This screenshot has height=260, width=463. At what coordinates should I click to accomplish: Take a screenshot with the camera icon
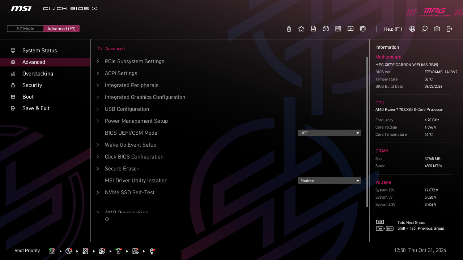[x=437, y=29]
